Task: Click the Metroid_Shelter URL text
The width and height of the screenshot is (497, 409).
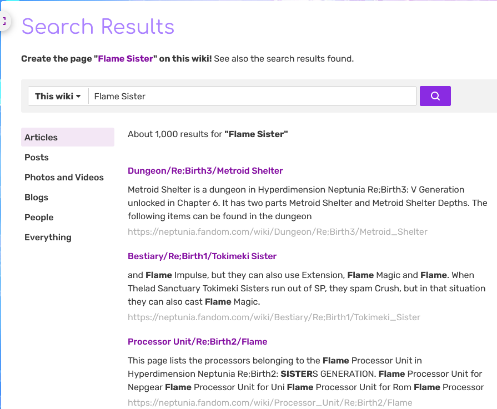Action: 277,231
